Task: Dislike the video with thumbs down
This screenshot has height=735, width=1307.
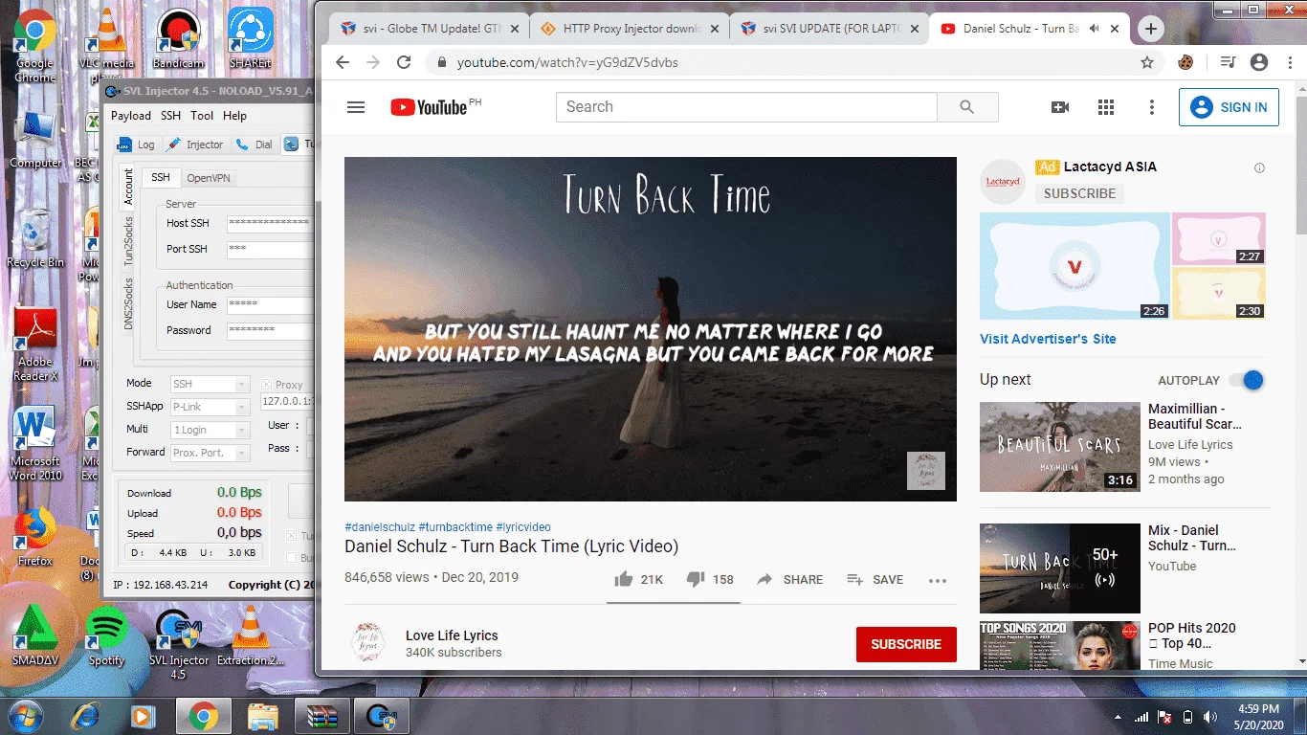Action: (696, 579)
